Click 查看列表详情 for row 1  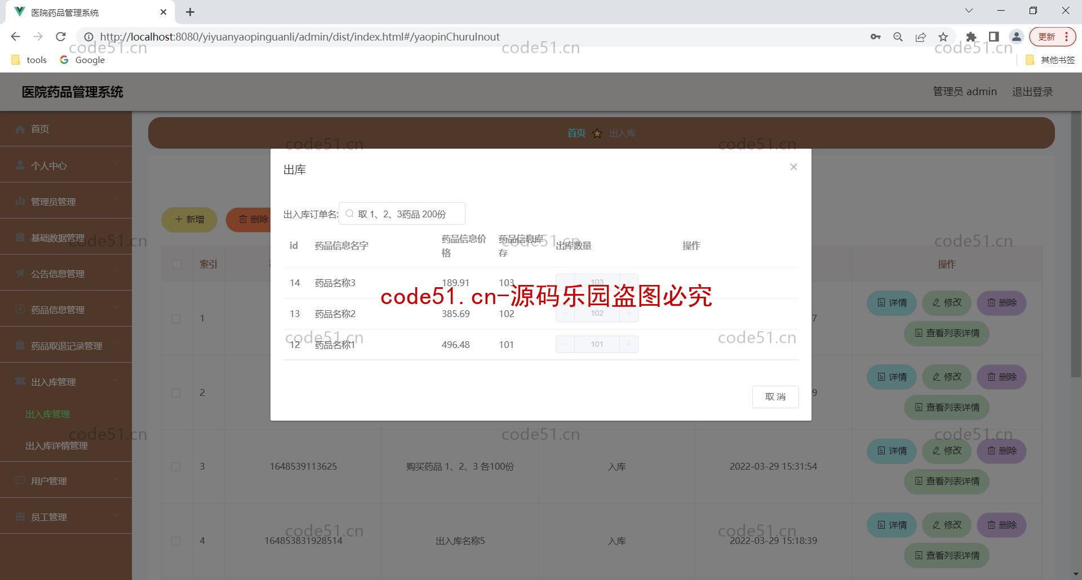[x=947, y=333]
